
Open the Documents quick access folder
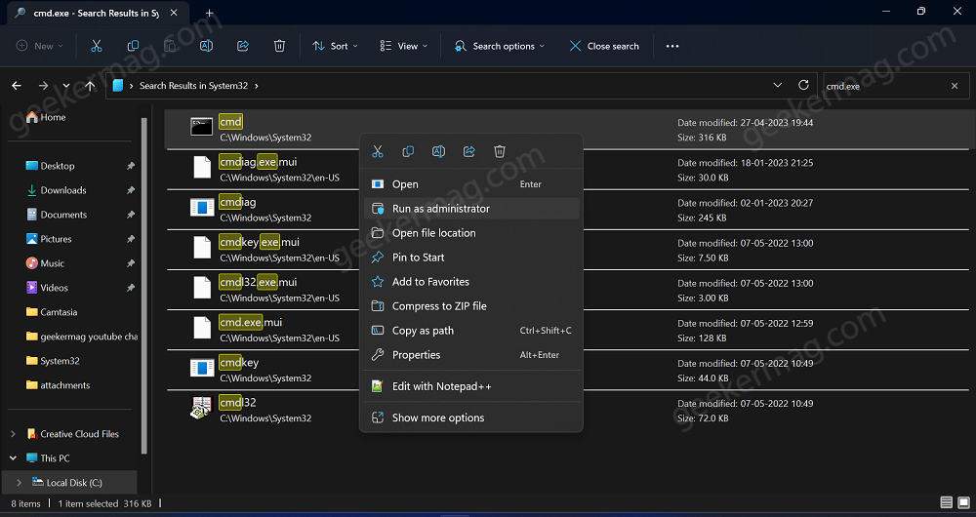[56, 215]
